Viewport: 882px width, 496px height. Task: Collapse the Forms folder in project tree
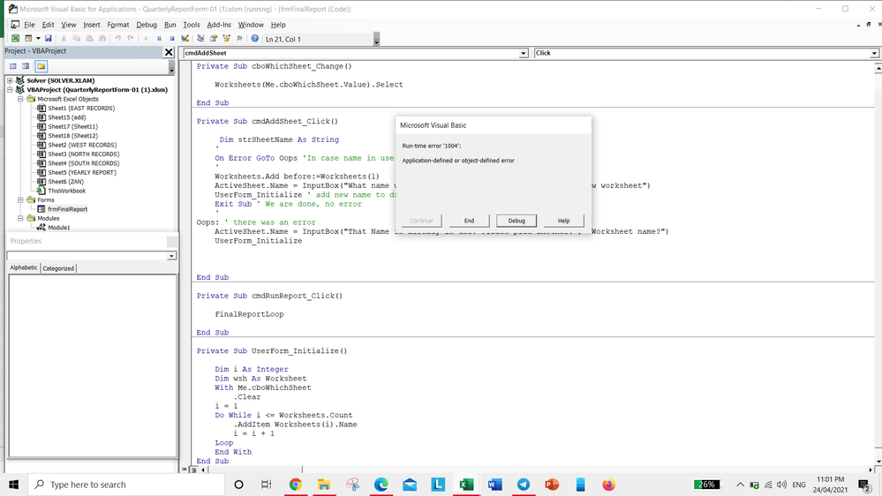point(19,200)
